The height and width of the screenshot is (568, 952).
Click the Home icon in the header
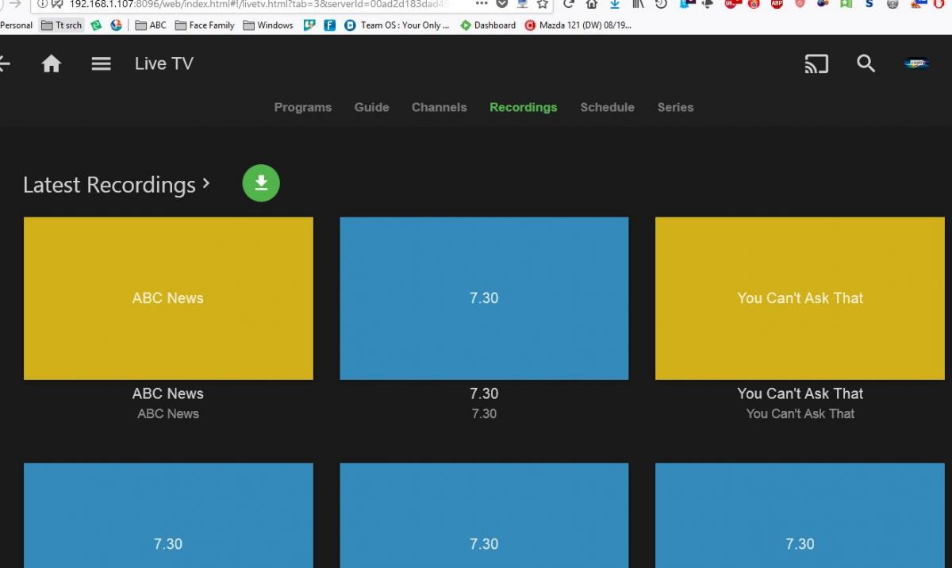(52, 64)
